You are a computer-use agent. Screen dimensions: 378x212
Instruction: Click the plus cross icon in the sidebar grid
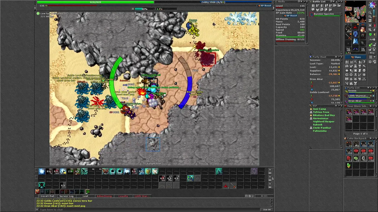click(347, 71)
